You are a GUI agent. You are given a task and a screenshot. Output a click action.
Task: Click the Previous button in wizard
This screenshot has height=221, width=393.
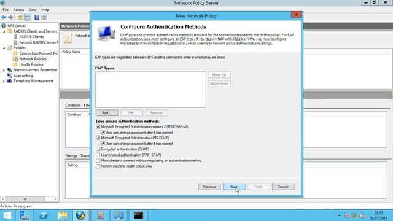209,187
